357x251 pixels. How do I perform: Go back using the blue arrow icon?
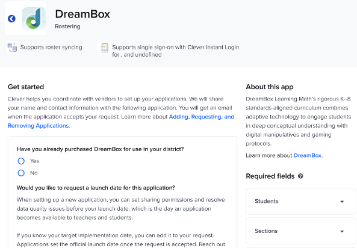tap(11, 19)
